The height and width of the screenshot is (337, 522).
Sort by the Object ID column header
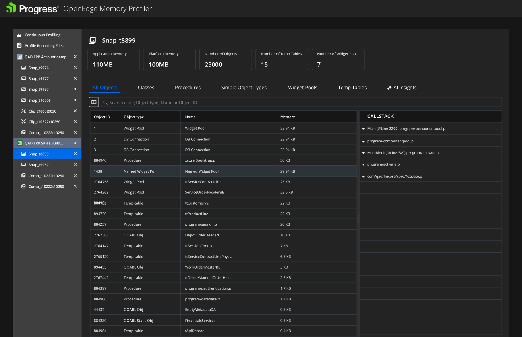coord(105,117)
